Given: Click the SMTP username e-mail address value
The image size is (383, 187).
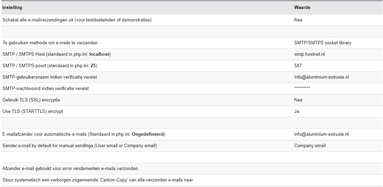Looking at the screenshot, I should click(x=321, y=77).
